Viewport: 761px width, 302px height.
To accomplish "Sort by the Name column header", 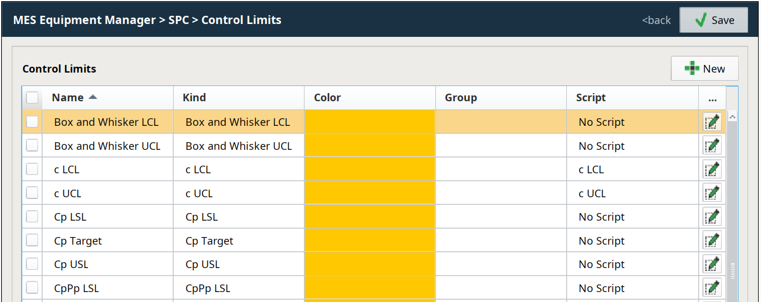I will tap(67, 98).
